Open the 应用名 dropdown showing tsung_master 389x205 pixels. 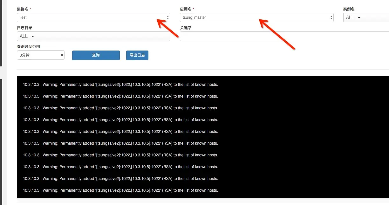point(257,17)
